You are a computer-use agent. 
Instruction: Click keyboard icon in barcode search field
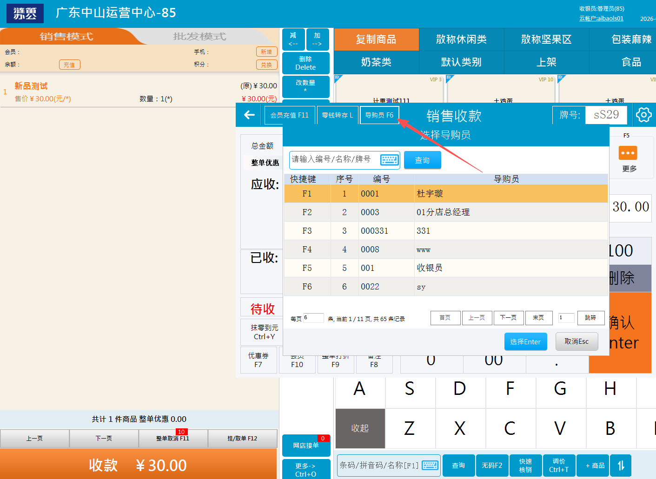pyautogui.click(x=430, y=466)
